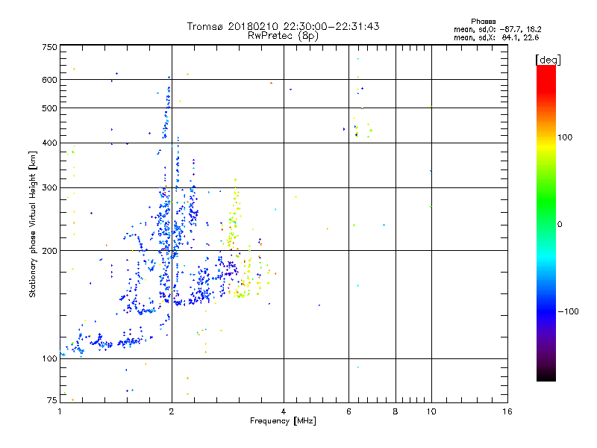The height and width of the screenshot is (448, 597).
Task: Click the "Frequency [MHz]" axis title
Action: [x=283, y=421]
